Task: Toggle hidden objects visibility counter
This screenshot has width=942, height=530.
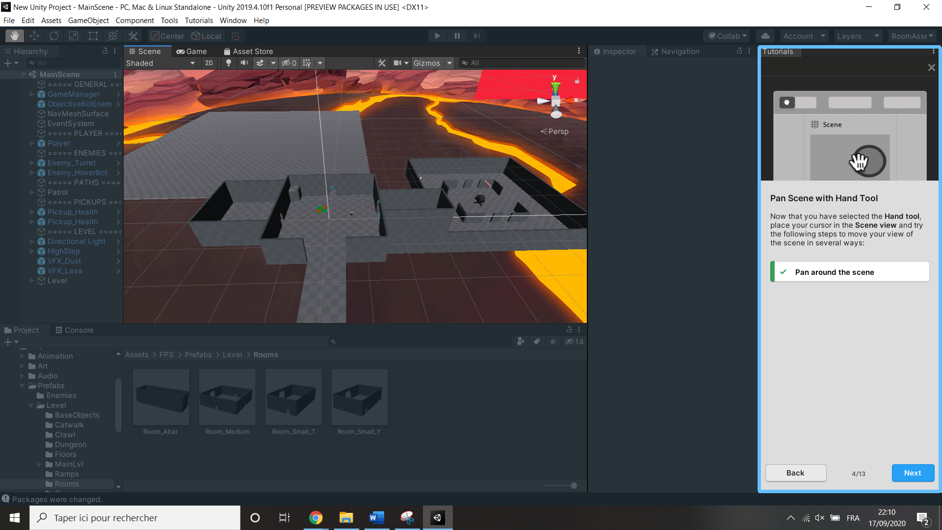Action: (x=289, y=63)
